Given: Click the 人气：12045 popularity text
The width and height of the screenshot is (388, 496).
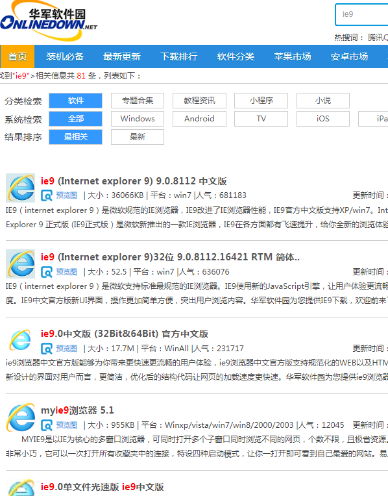Looking at the screenshot, I should point(321,425).
